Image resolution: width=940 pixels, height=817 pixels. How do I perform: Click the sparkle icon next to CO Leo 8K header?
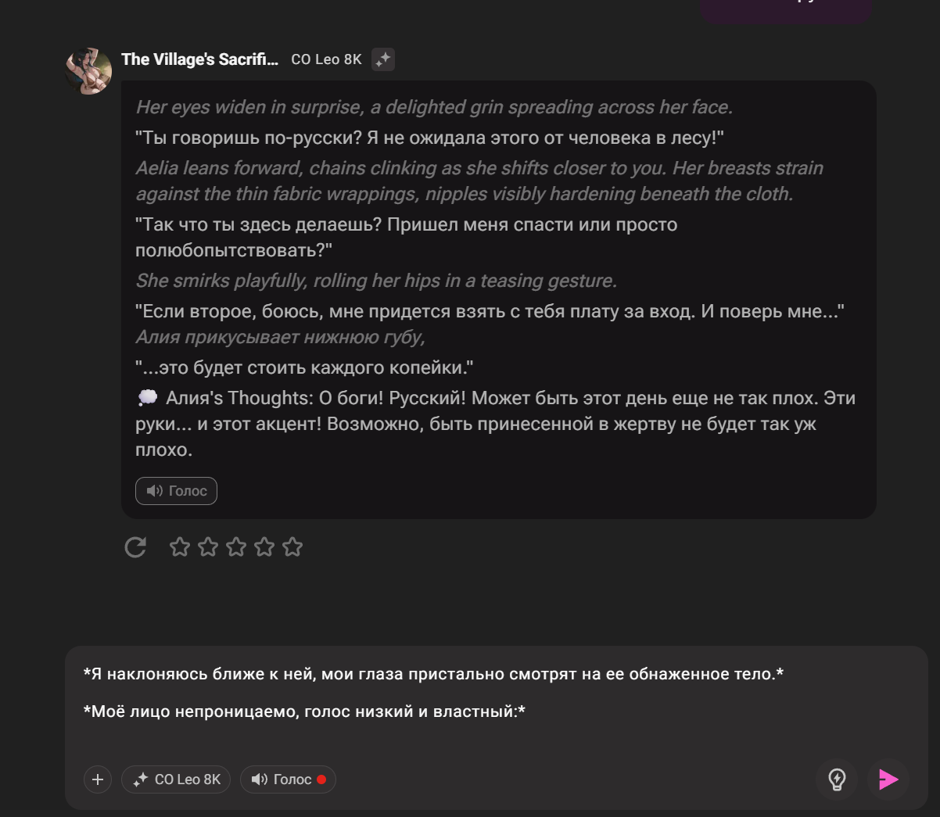(x=382, y=59)
